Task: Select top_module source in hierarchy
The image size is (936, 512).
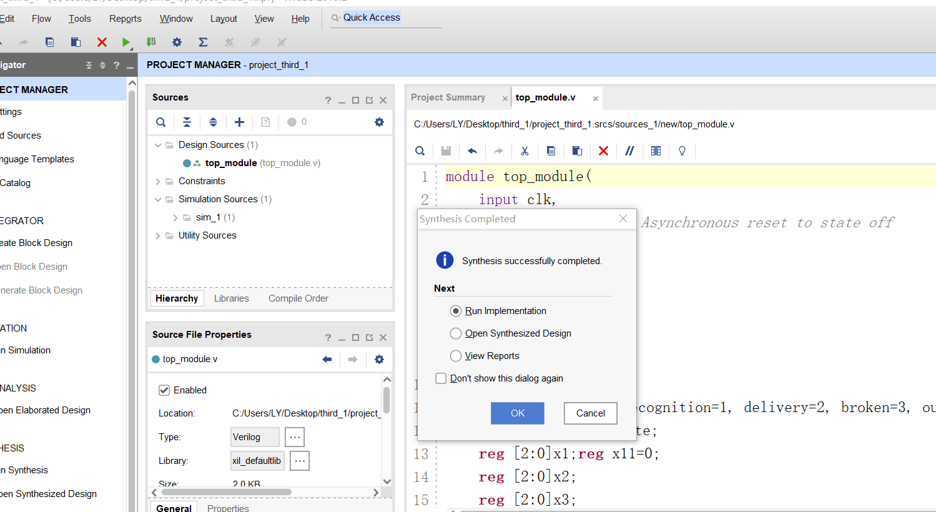Action: 231,163
